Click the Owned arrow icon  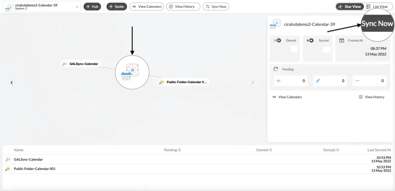[277, 40]
